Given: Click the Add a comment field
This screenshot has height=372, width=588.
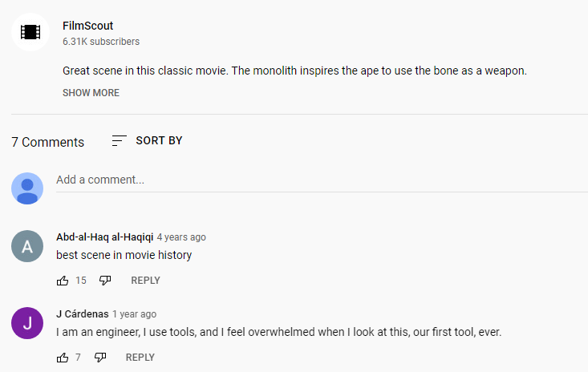Looking at the screenshot, I should tap(321, 180).
